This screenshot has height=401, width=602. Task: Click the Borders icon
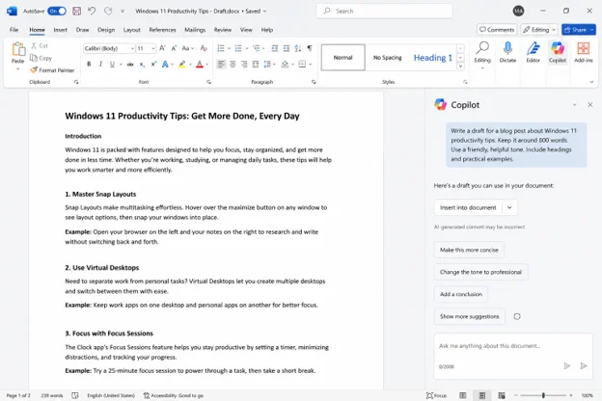point(302,64)
